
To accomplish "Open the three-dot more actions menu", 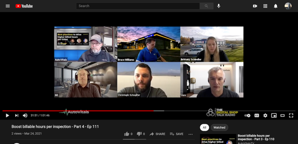I will pyautogui.click(x=191, y=134).
